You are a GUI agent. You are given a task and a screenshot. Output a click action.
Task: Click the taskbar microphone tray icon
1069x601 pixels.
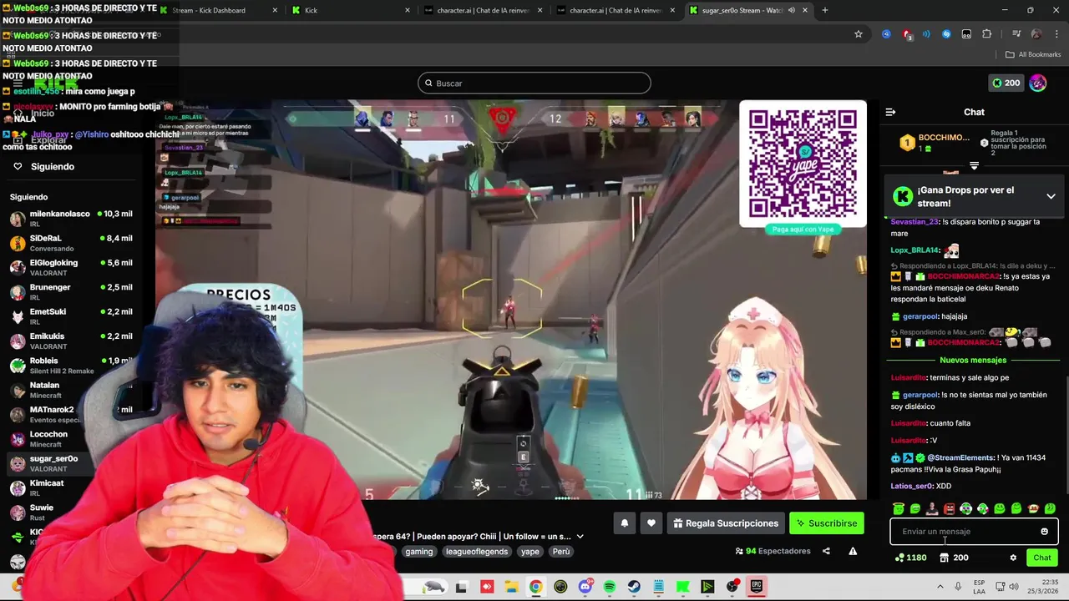point(958,586)
